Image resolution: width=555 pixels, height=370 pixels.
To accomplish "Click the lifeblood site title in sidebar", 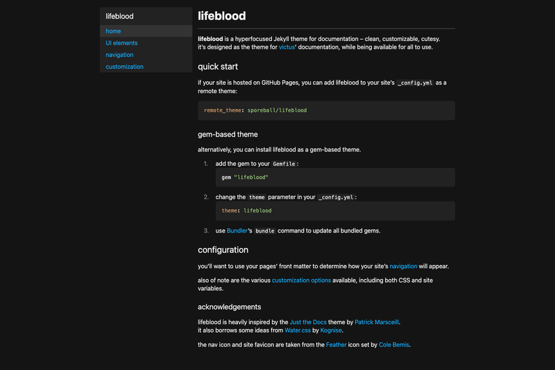I will coord(119,16).
